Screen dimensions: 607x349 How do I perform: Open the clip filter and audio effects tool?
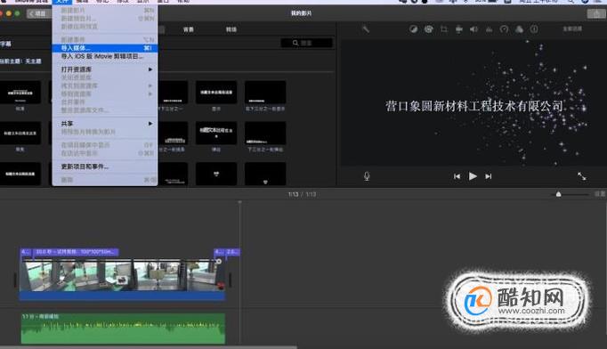coord(519,29)
